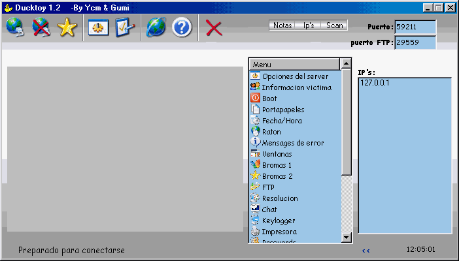459x261 pixels.
Task: Click the checklist with pencil icon
Action: 124,28
